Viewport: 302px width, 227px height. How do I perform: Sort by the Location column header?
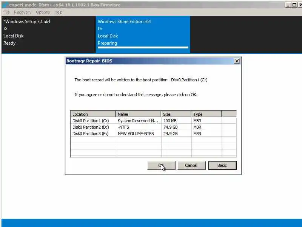(x=93, y=114)
